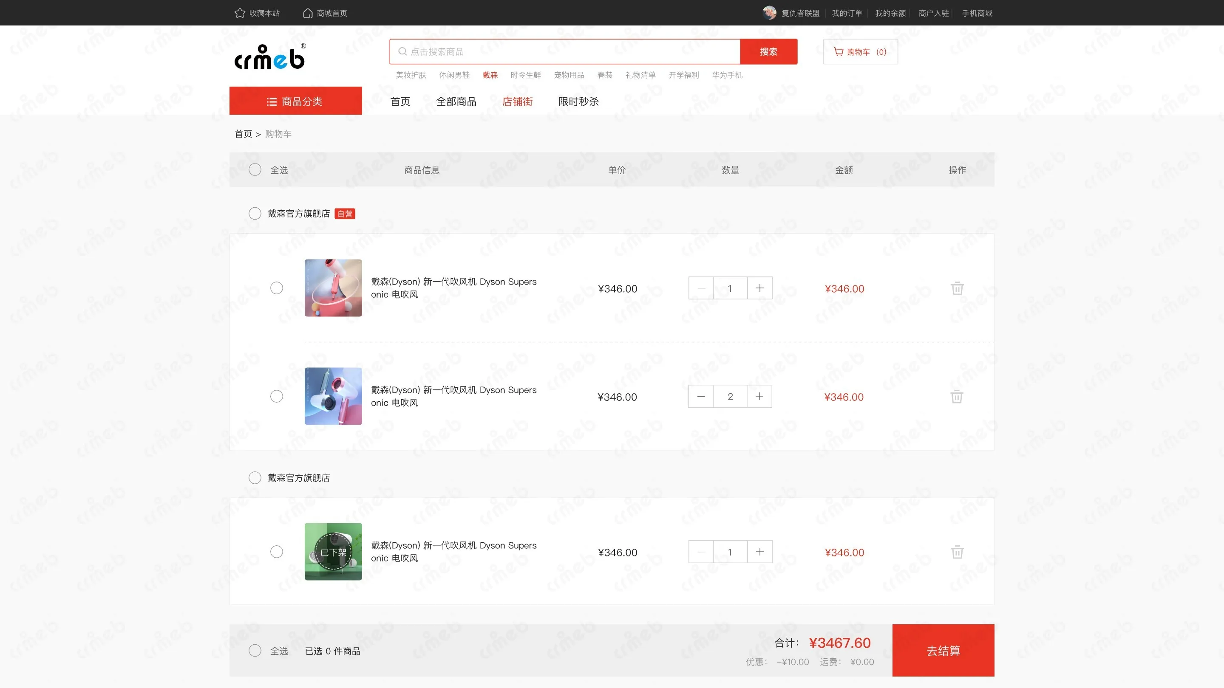Select the product with the pink thumbnail
Viewport: 1224px width, 688px height.
pyautogui.click(x=277, y=288)
